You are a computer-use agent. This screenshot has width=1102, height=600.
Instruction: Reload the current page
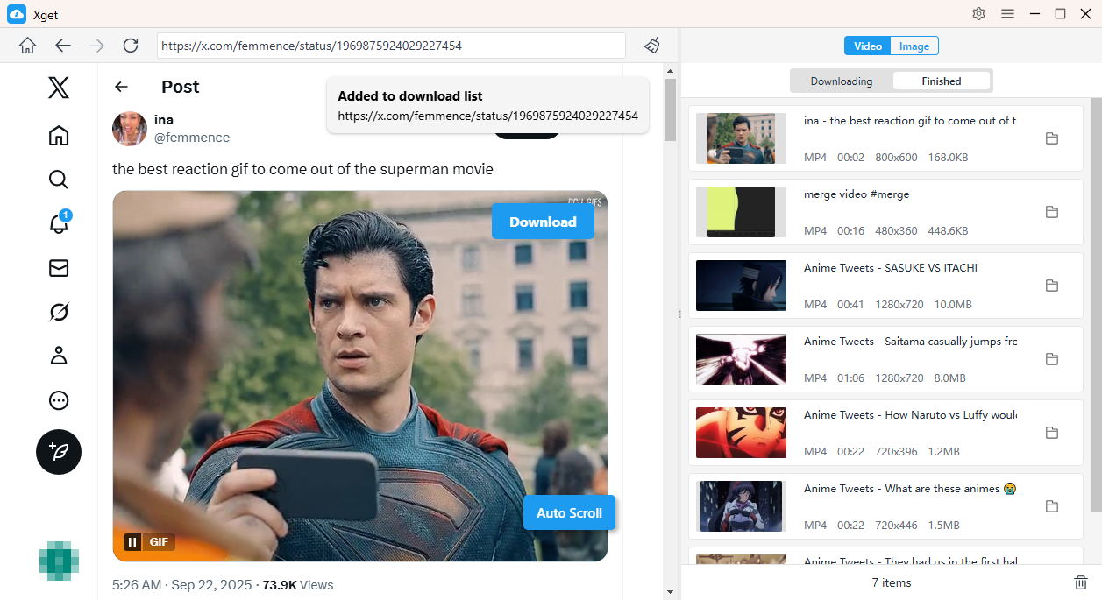[131, 46]
